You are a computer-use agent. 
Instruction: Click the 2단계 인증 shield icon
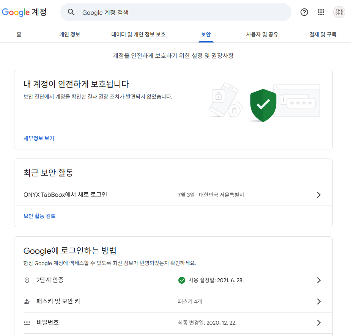click(27, 280)
